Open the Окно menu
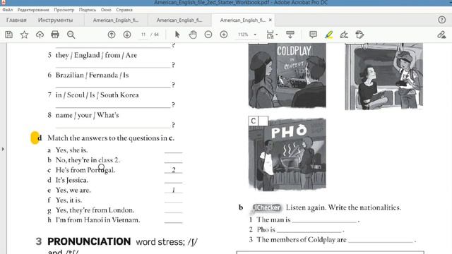Screen dimensions: 452x254 tap(106, 10)
